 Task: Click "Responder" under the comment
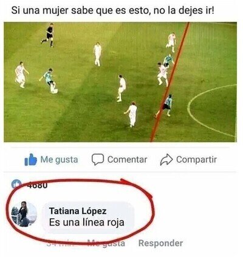[160, 243]
